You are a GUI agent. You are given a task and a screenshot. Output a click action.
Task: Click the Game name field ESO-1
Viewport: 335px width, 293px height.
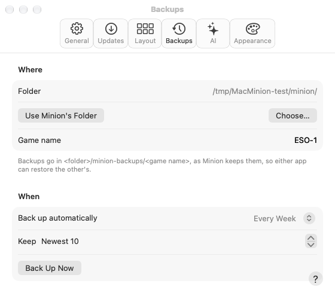pos(306,141)
